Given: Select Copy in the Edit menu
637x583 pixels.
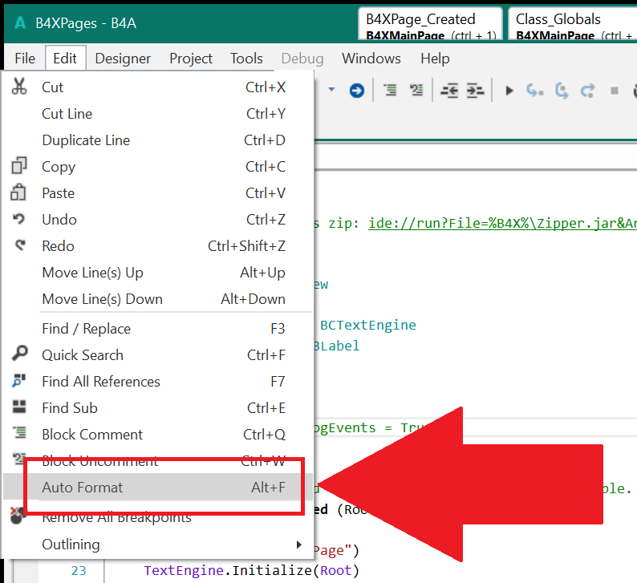Looking at the screenshot, I should pos(158,167).
